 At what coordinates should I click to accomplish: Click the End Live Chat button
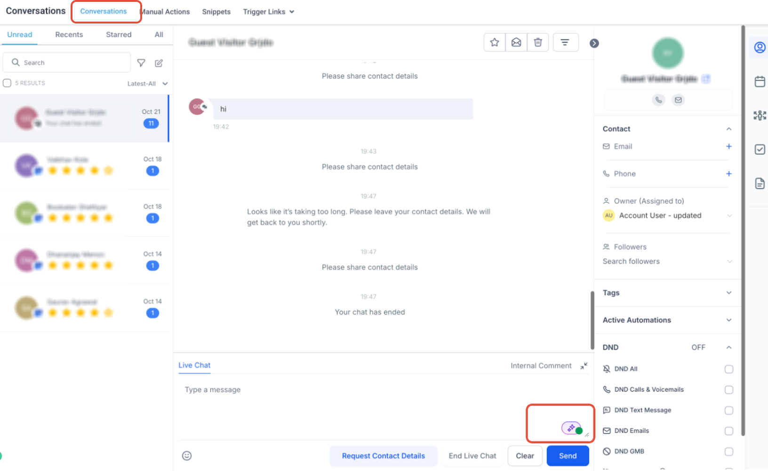pos(472,456)
